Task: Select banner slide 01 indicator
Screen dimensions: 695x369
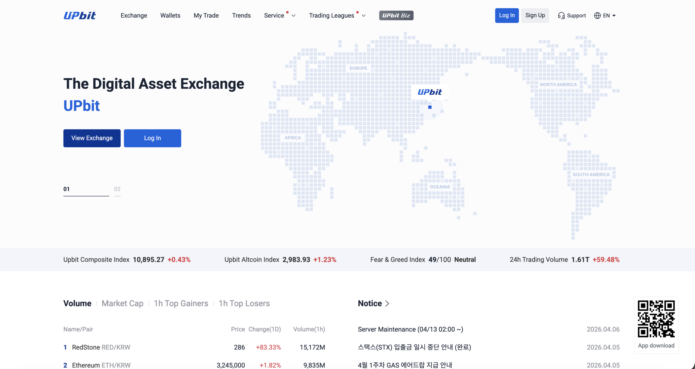Action: pos(67,189)
